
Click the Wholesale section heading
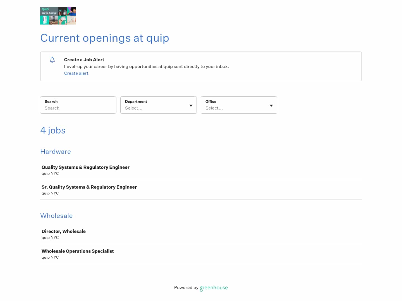(56, 216)
